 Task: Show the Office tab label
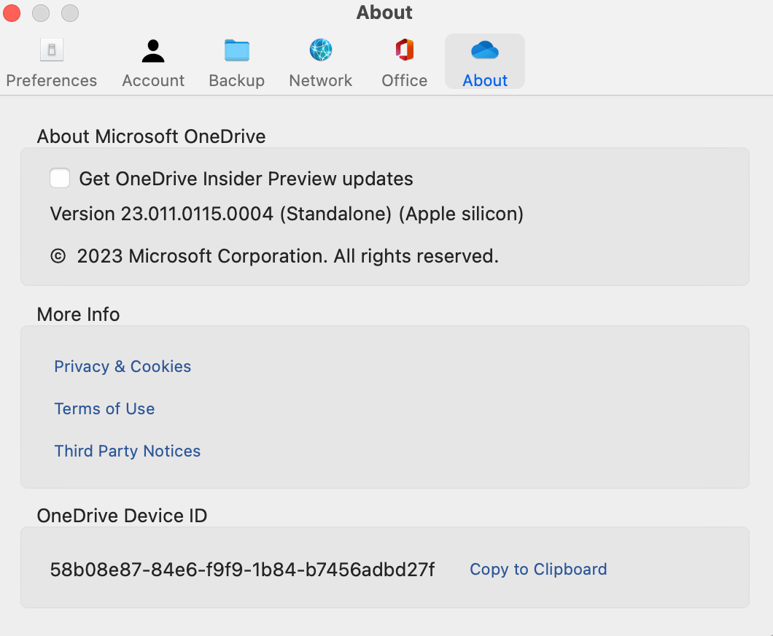point(405,80)
